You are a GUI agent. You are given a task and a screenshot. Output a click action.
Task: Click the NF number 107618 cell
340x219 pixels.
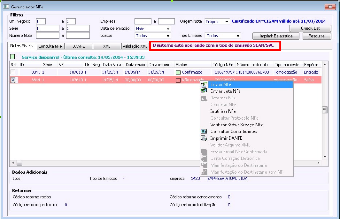76,72
